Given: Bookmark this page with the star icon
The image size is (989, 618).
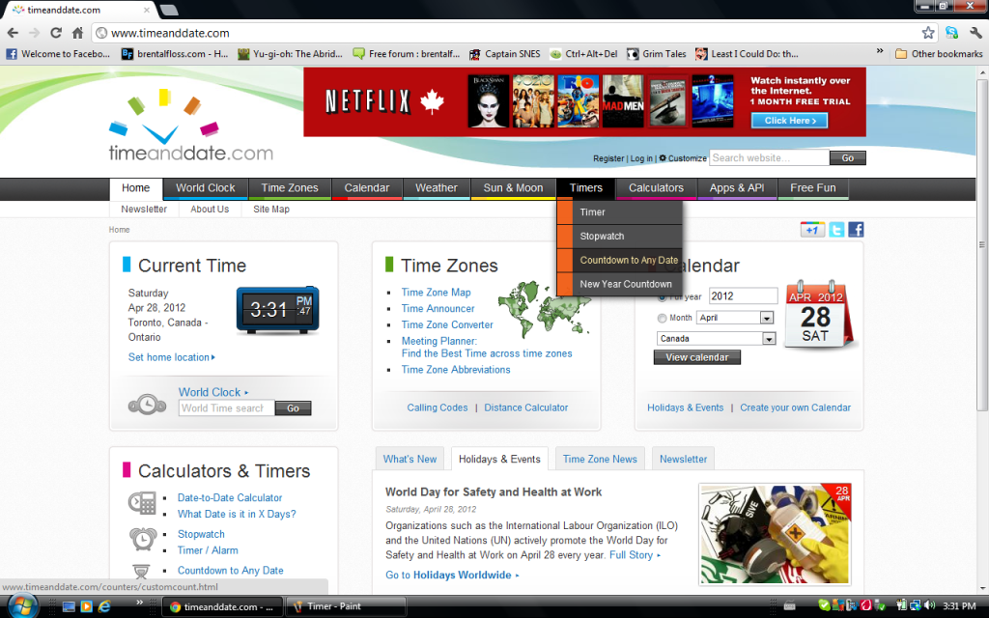Looking at the screenshot, I should (928, 33).
